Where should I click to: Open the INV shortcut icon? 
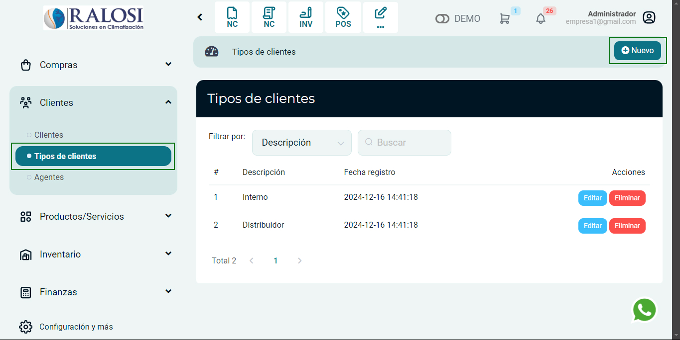[306, 17]
